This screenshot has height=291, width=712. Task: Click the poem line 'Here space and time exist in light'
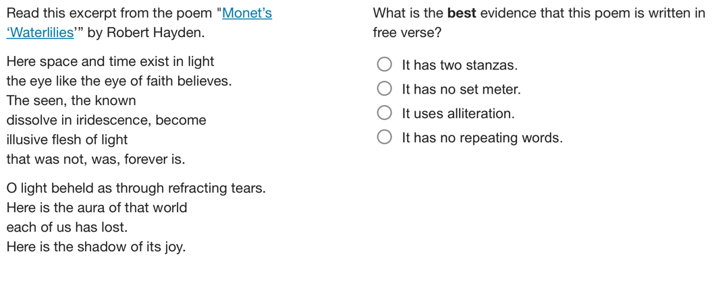pos(110,62)
